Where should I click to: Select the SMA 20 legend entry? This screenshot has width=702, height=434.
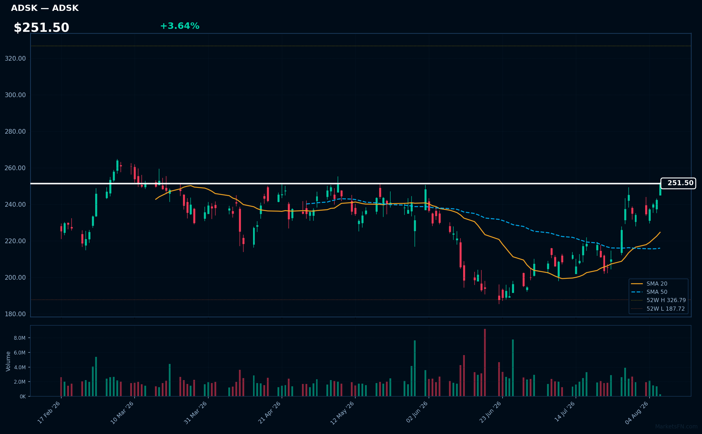pos(649,284)
